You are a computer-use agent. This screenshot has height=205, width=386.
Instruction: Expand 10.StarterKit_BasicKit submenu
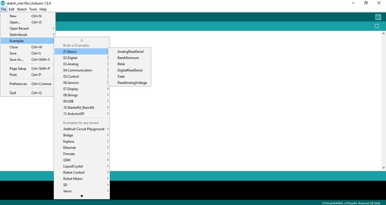[x=82, y=107]
